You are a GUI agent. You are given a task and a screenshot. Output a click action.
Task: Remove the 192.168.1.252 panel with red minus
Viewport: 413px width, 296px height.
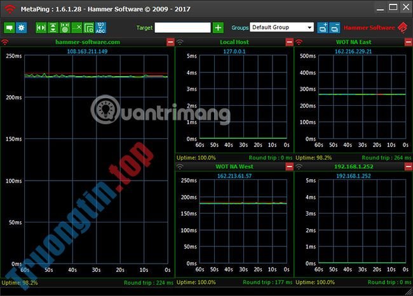pyautogui.click(x=409, y=167)
